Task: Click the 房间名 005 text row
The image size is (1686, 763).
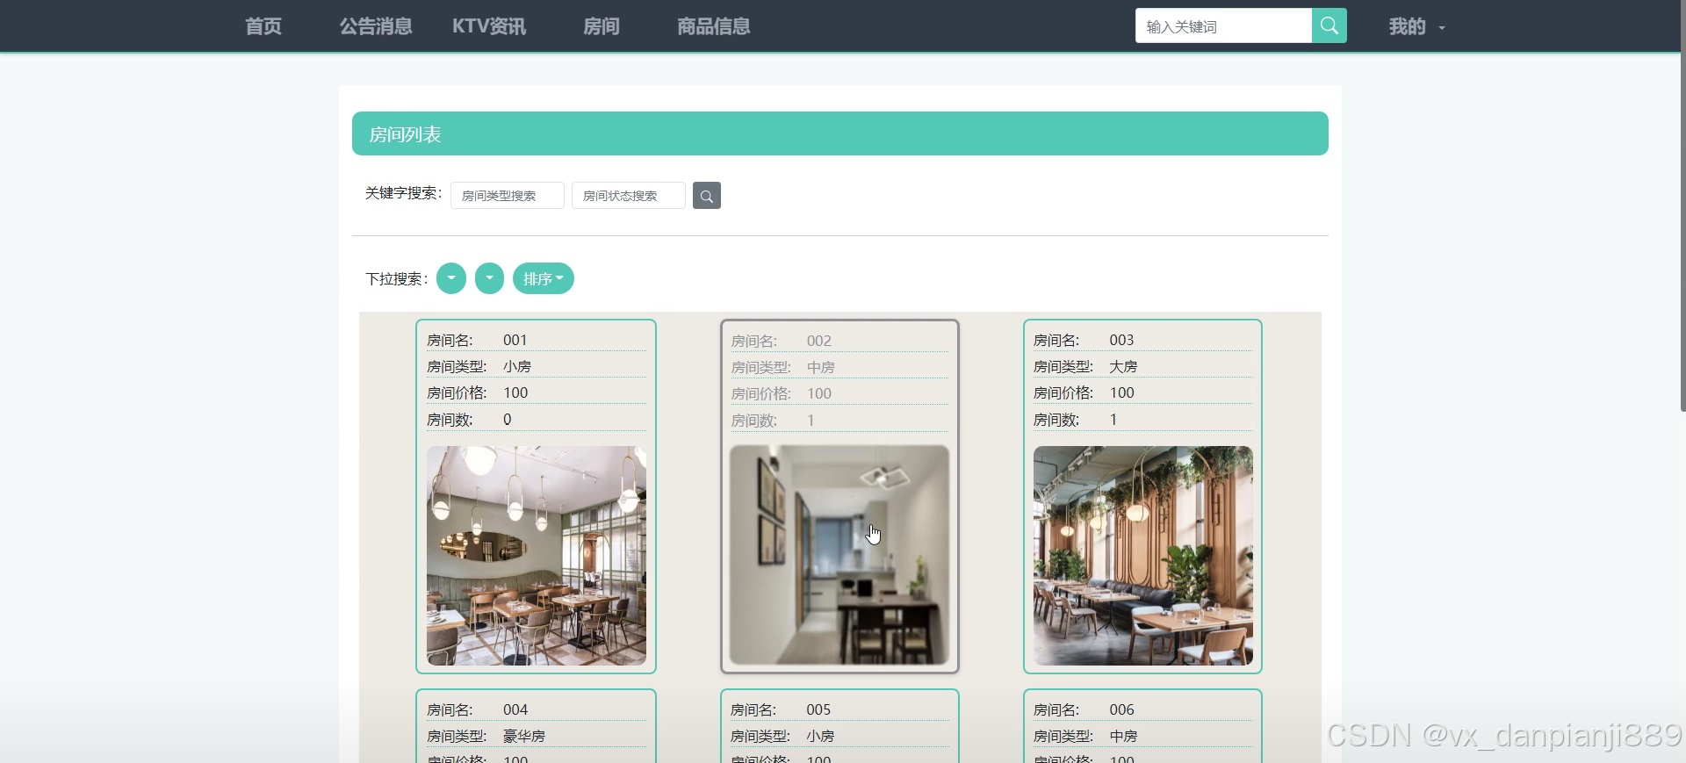Action: click(x=839, y=709)
